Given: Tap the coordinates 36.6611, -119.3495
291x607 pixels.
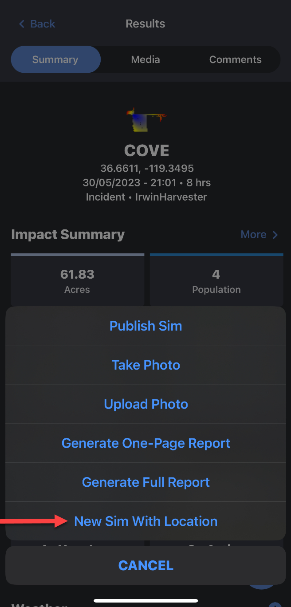Looking at the screenshot, I should click(x=146, y=169).
